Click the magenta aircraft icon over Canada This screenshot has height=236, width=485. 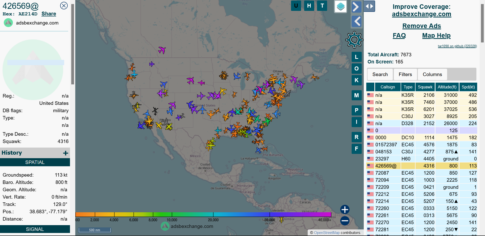162,50
